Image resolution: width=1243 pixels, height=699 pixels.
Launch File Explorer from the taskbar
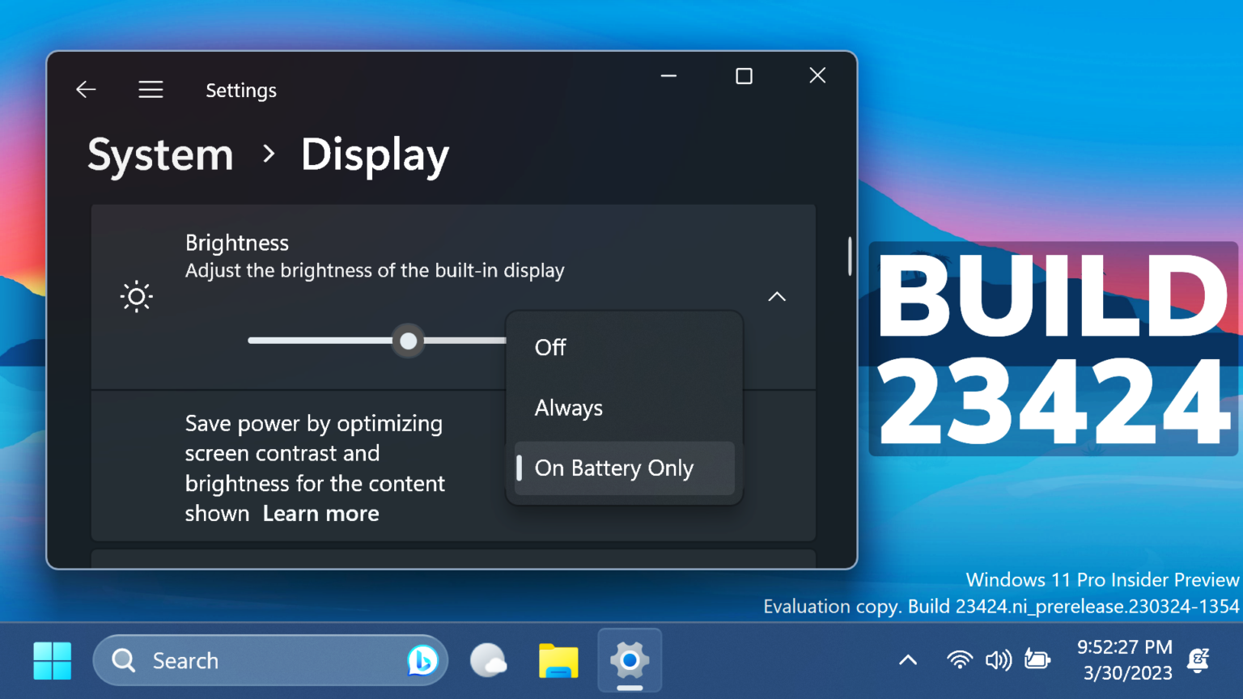tap(558, 660)
